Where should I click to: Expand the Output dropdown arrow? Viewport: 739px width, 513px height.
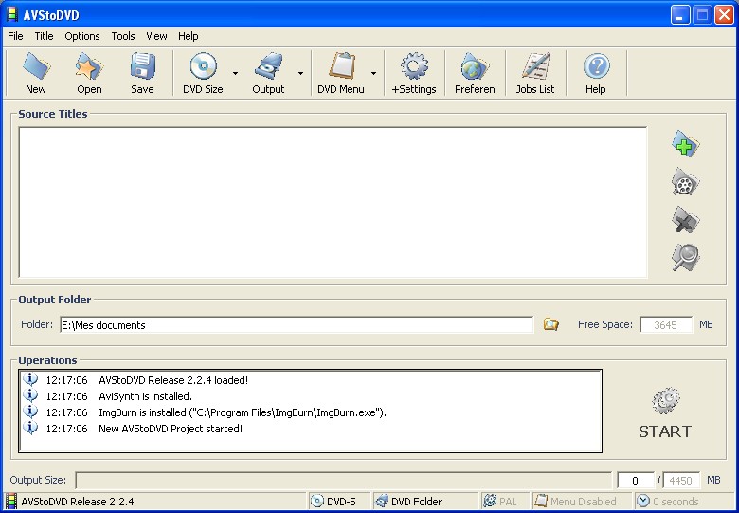(301, 73)
